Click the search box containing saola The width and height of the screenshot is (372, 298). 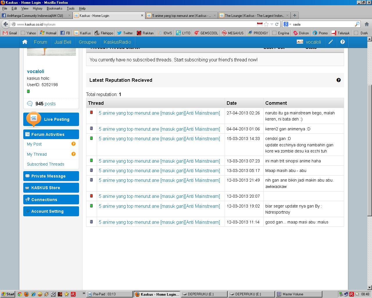point(323,24)
